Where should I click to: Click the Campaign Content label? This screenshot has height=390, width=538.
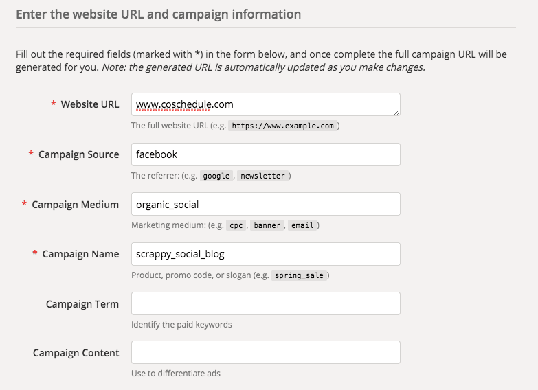(76, 353)
